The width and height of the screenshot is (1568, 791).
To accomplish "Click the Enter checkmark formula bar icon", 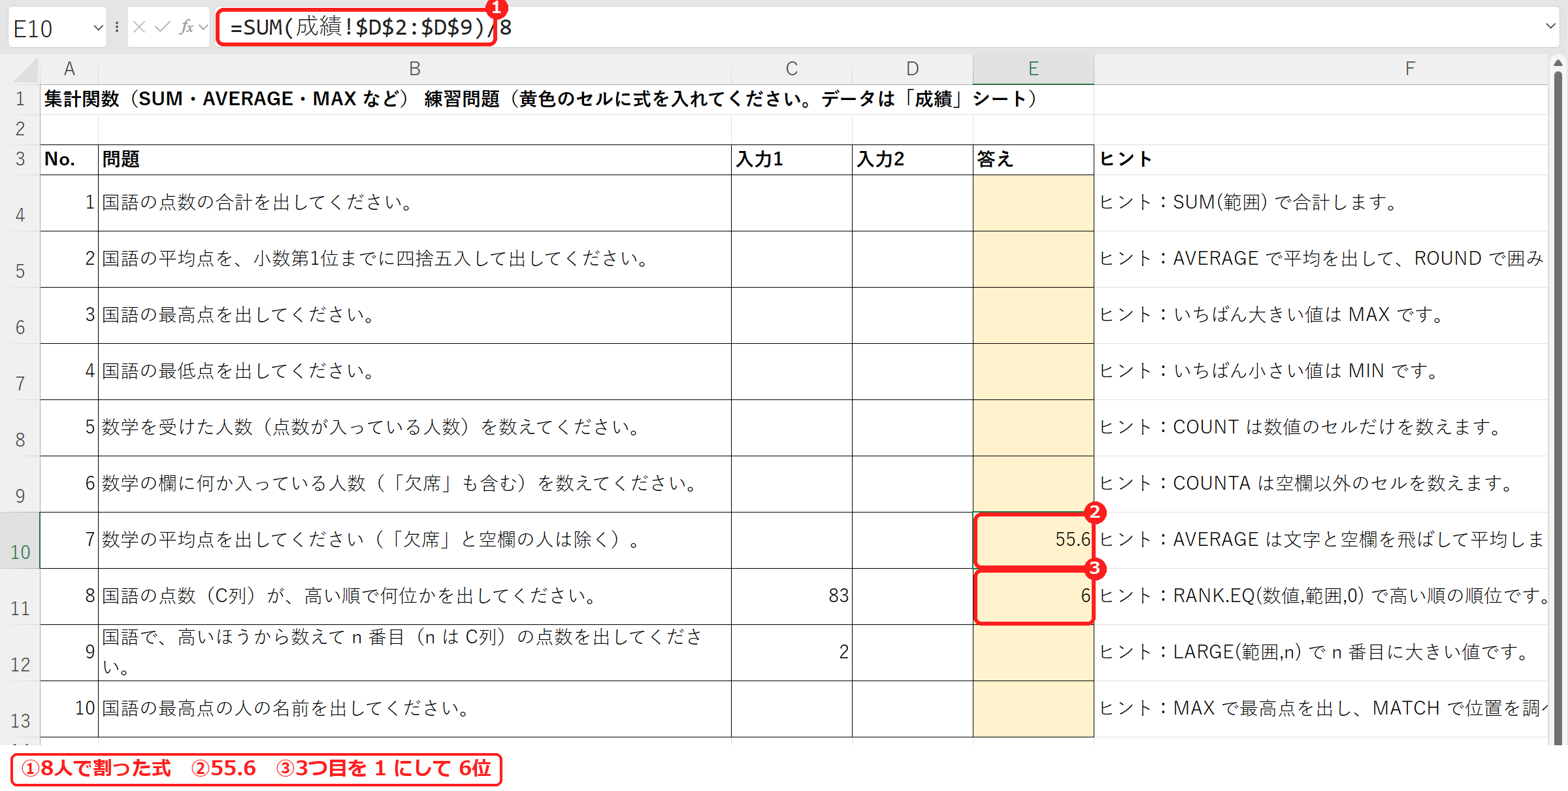I will click(x=162, y=27).
